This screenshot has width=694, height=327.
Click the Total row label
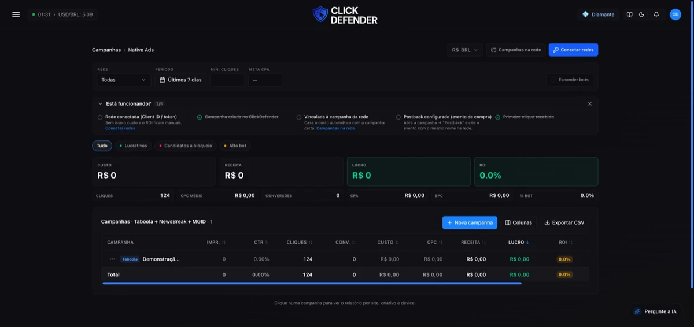click(x=113, y=274)
